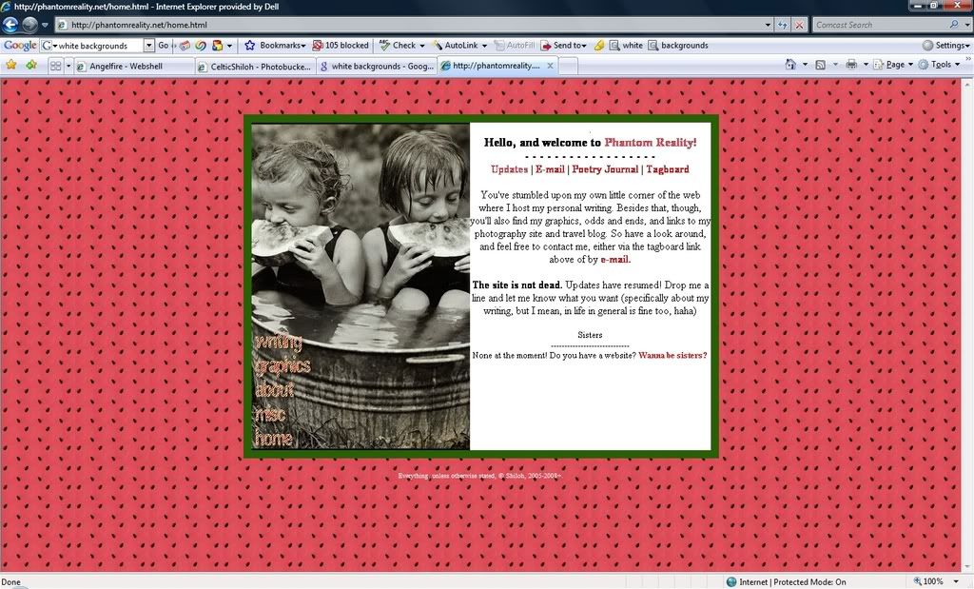The image size is (974, 589).
Task: Open the Bookmarks star menu
Action: point(275,46)
